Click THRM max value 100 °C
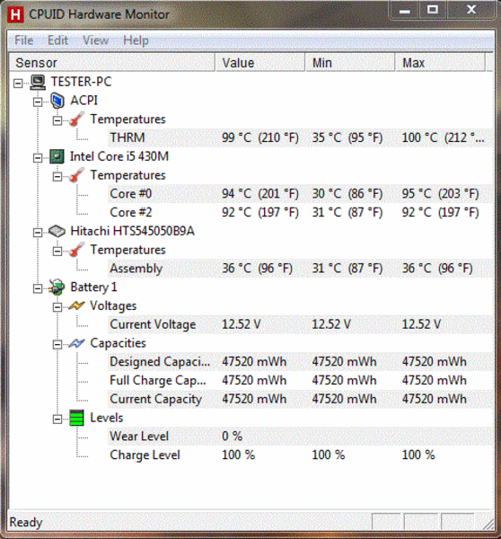The height and width of the screenshot is (539, 501). 444,137
